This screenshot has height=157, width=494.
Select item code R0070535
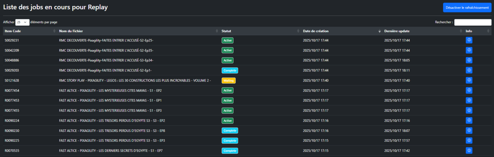(x=12, y=151)
